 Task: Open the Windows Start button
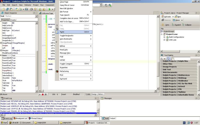pyautogui.click(x=4, y=123)
